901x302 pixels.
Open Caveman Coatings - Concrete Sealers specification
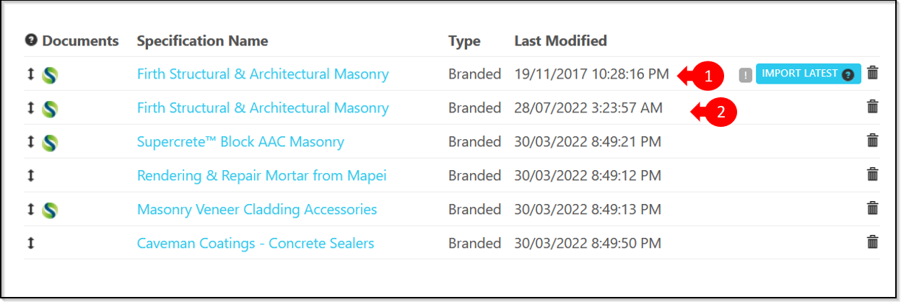coord(256,243)
